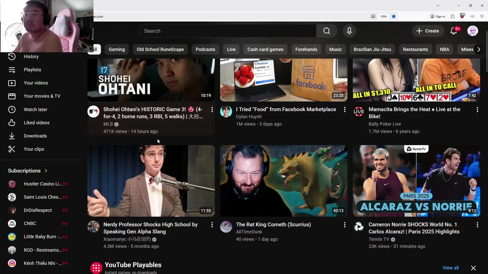This screenshot has width=488, height=274.
Task: Click the browser Sign in button
Action: pyautogui.click(x=438, y=16)
